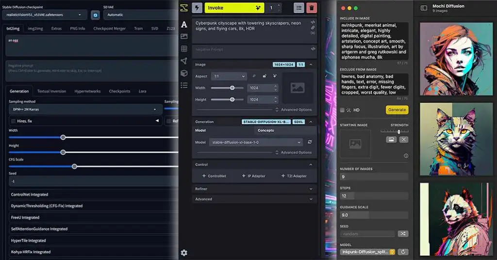Switch to the Textual Inversion tab

pos(51,91)
